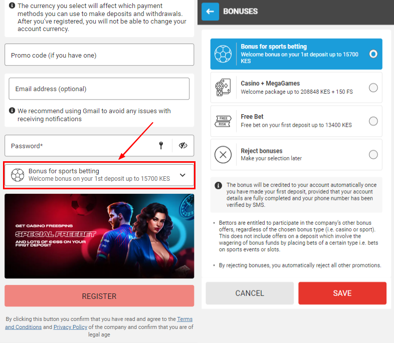Screen dimensions: 394x343
Task: Open the Privacy Policy link
Action: pos(70,327)
